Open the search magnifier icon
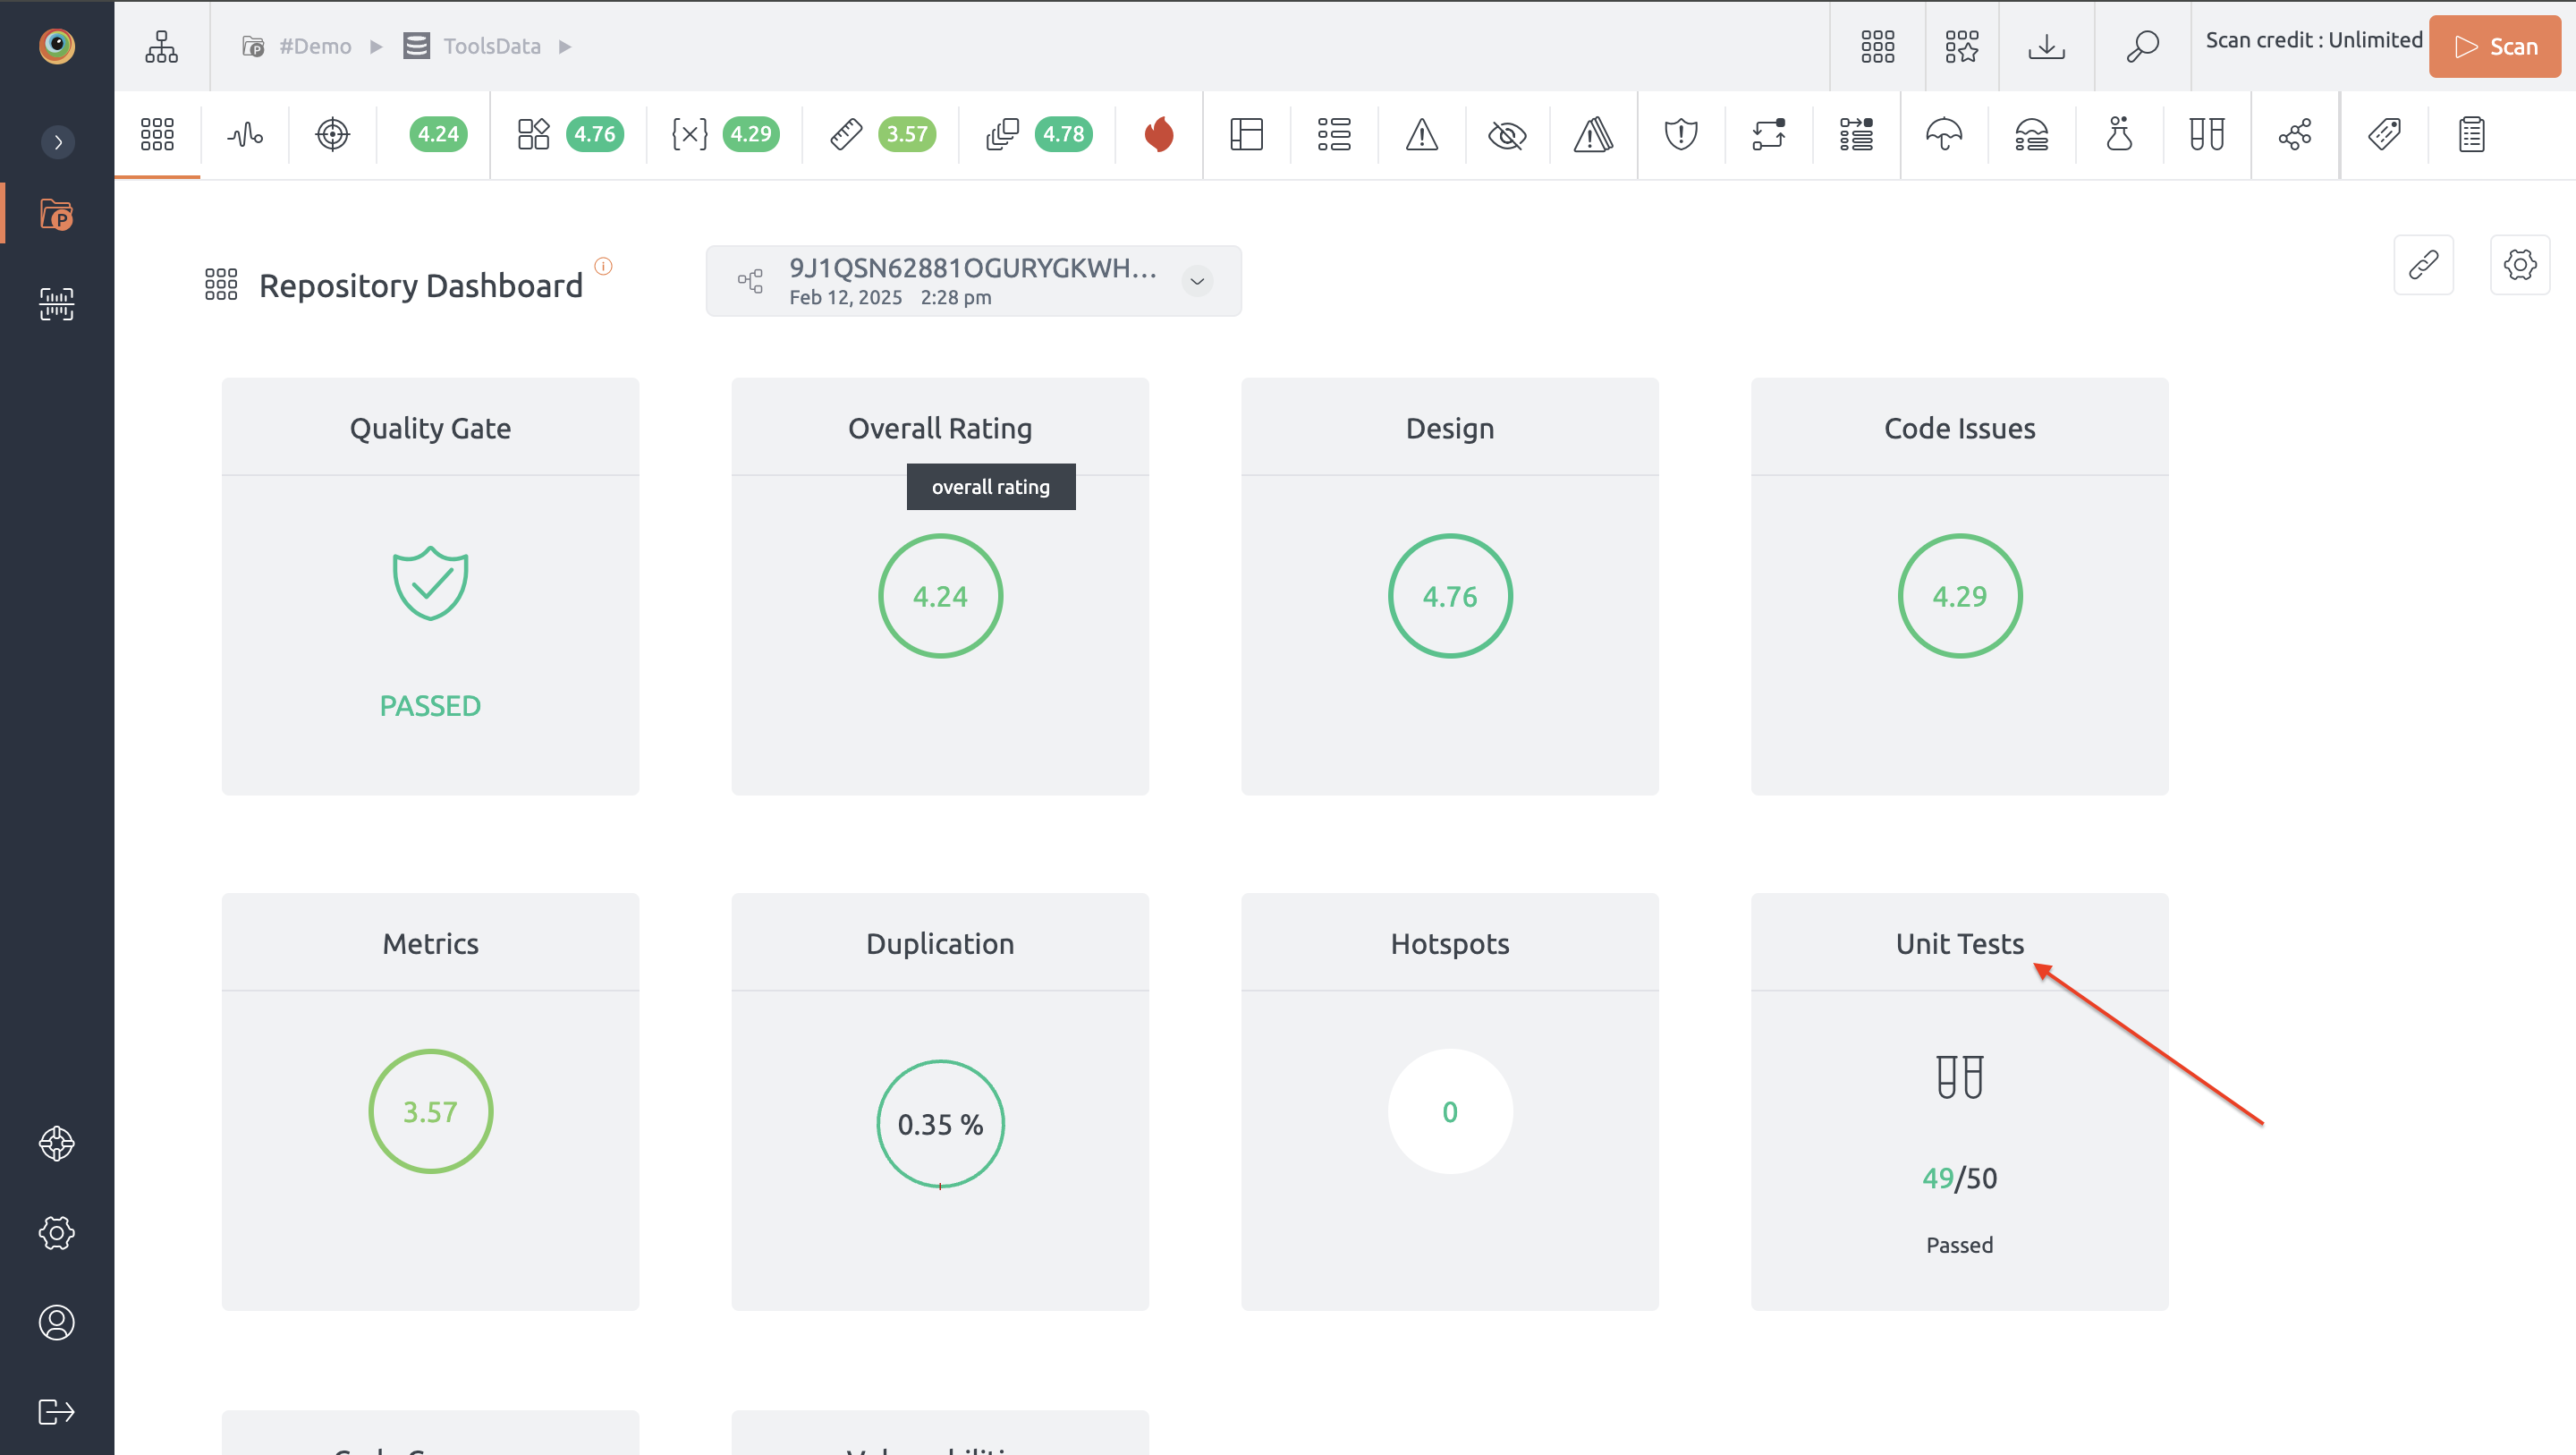This screenshot has height=1455, width=2576. 2142,46
